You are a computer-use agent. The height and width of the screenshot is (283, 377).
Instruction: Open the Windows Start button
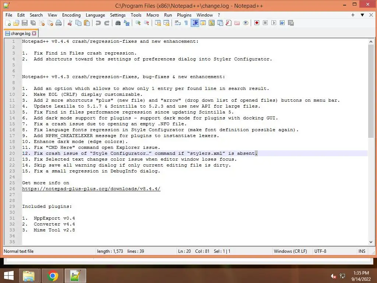[x=9, y=276]
